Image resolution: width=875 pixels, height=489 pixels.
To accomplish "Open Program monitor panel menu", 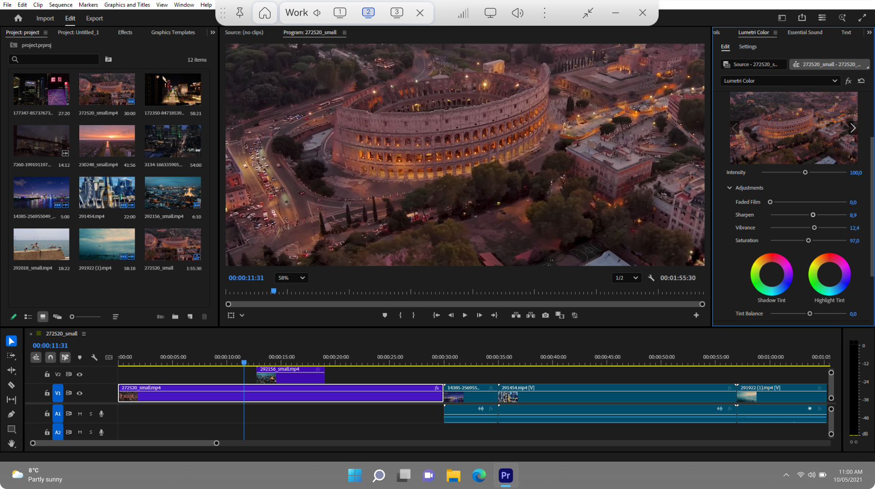I will point(345,32).
